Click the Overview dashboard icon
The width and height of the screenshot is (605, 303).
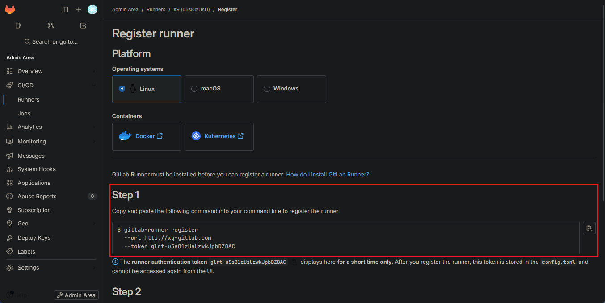point(9,71)
